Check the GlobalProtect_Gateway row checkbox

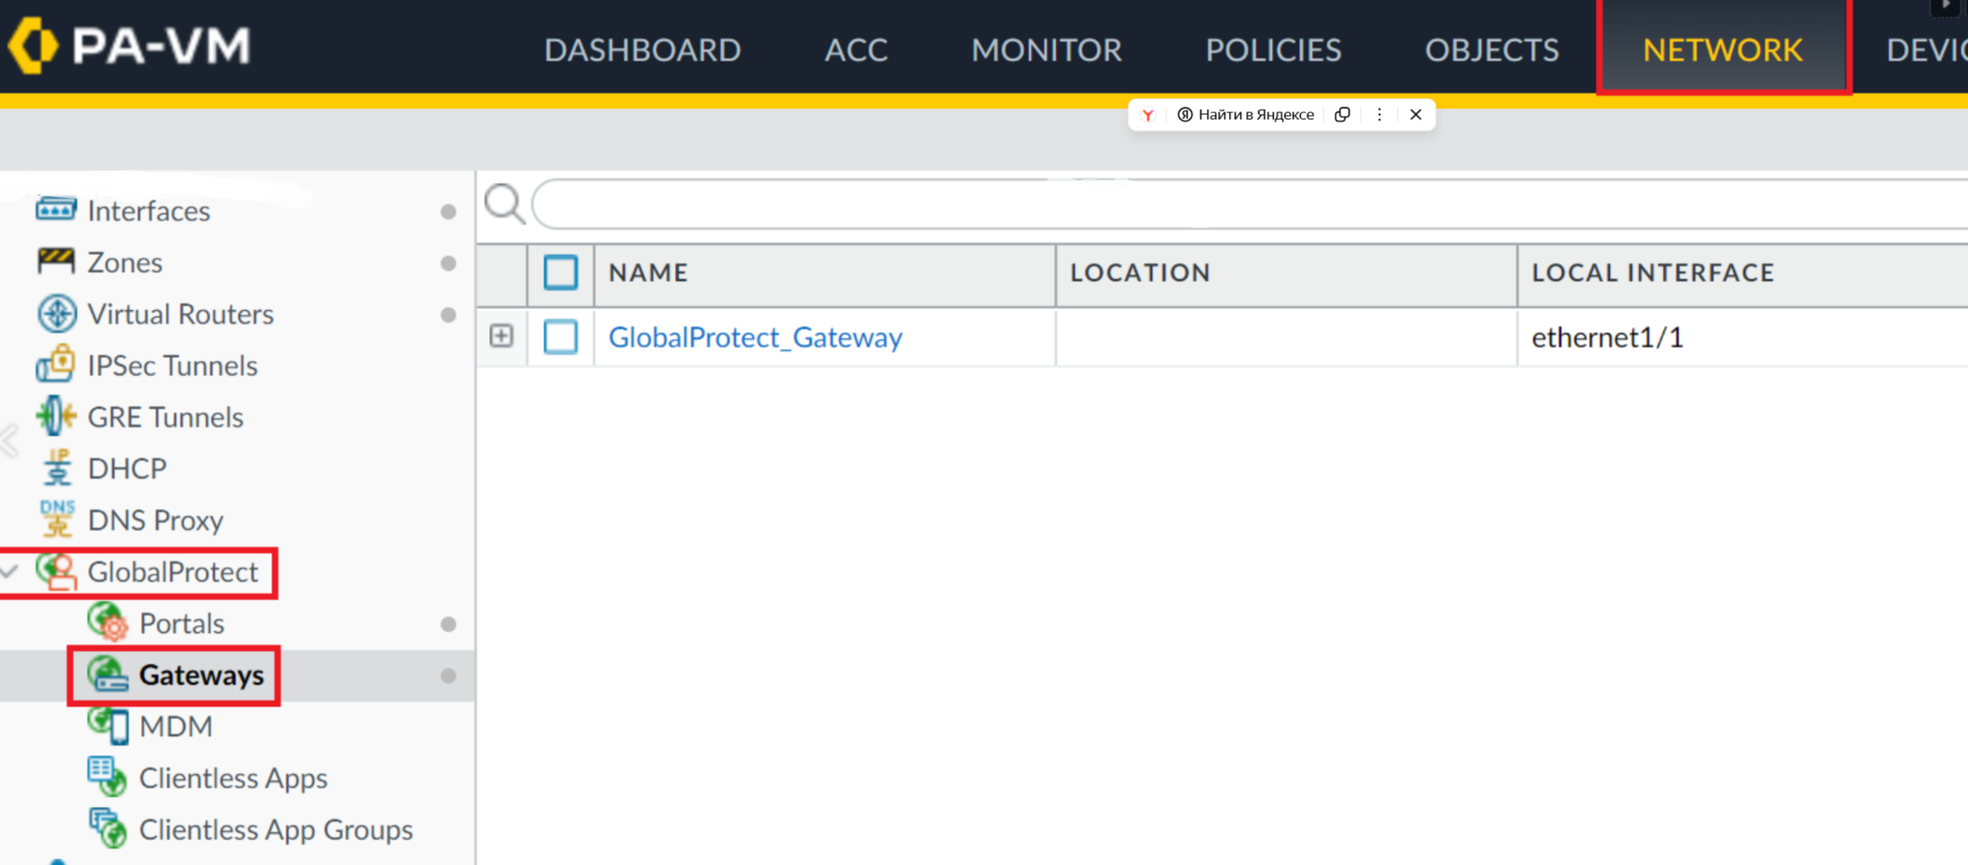[561, 337]
